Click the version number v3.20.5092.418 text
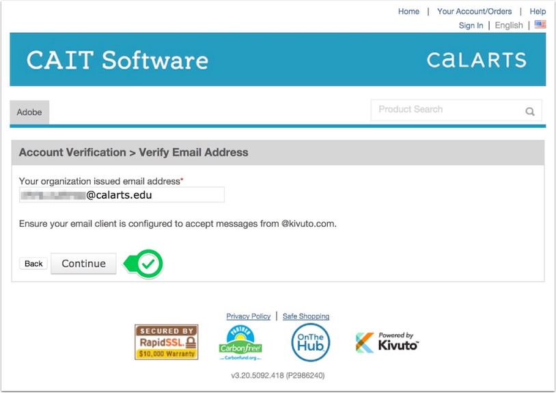The width and height of the screenshot is (556, 393). click(277, 375)
